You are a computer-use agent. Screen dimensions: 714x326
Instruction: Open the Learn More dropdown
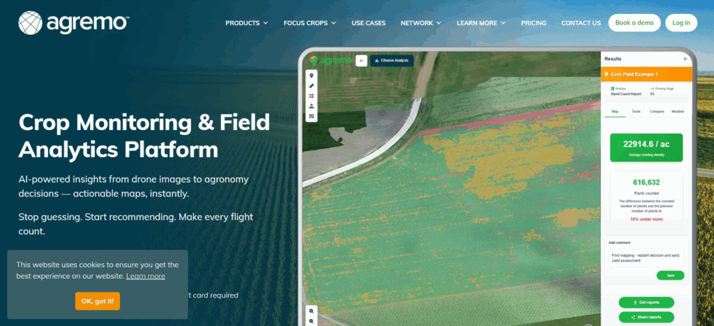click(x=480, y=23)
